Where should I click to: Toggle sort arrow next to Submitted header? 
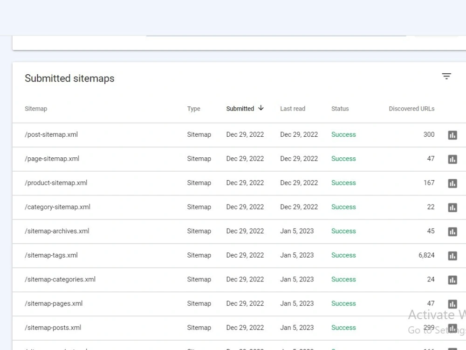(260, 108)
